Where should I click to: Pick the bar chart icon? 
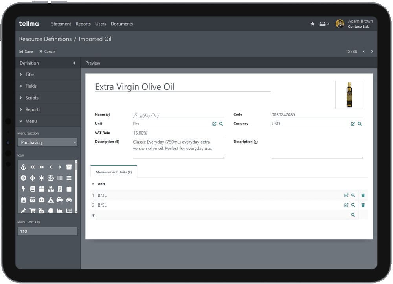coord(69,210)
